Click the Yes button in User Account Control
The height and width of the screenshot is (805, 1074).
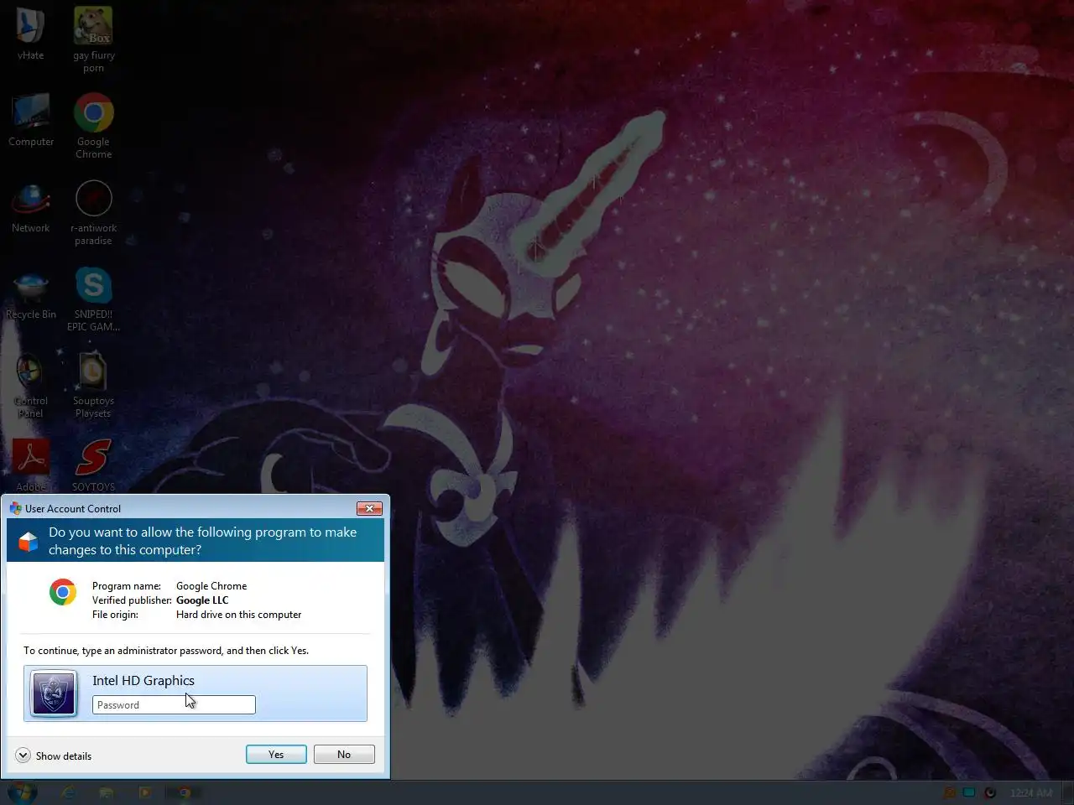[x=276, y=755]
